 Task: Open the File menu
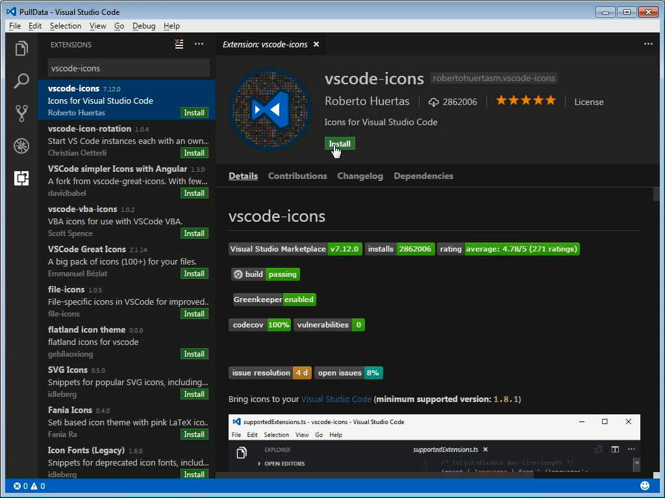tap(15, 26)
